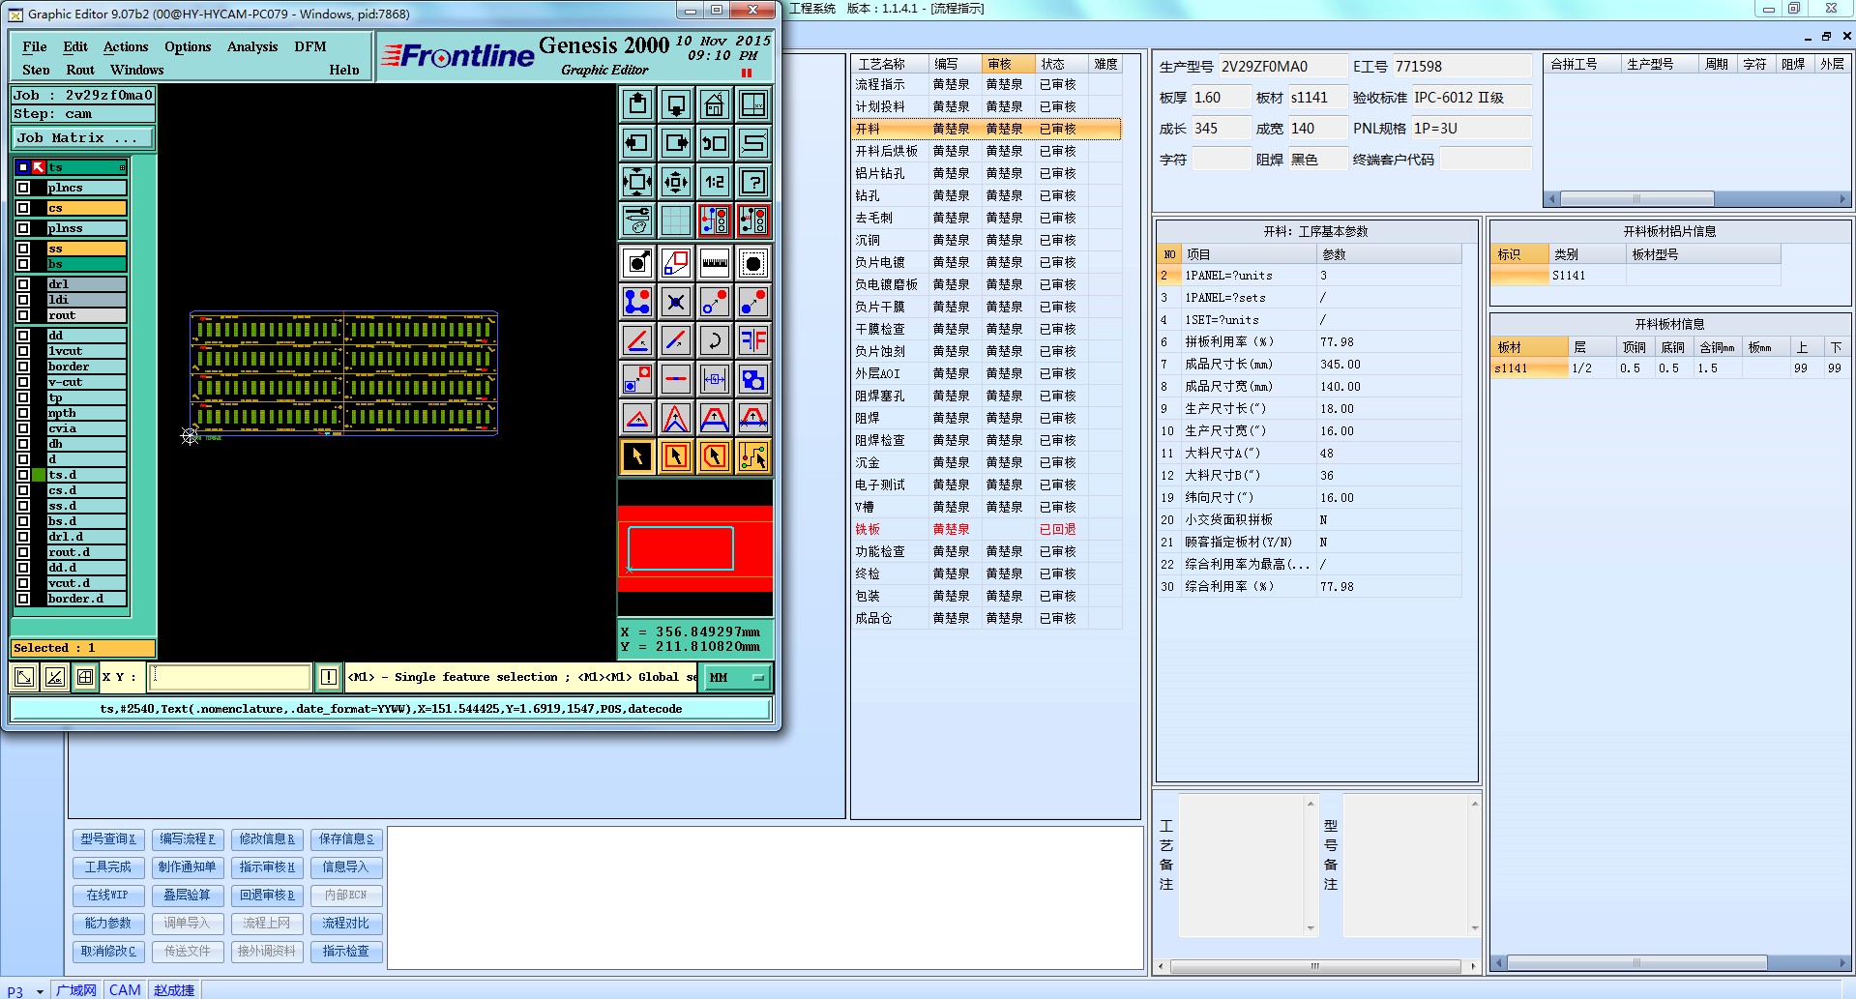Image resolution: width=1856 pixels, height=999 pixels.
Task: Select the 铣板 process row
Action: (986, 529)
